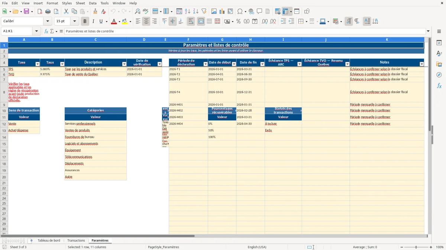
Task: Open Print Preview from toolbar
Action: click(x=56, y=11)
